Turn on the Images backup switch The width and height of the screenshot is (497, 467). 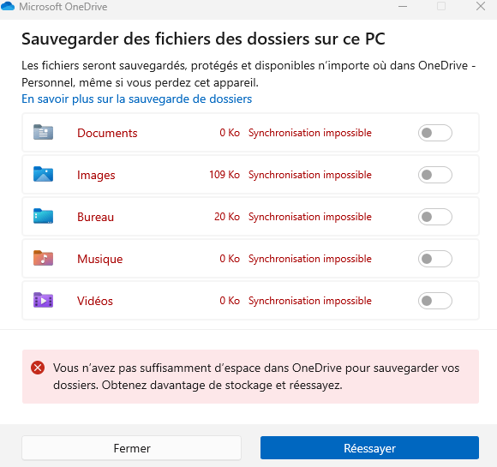pos(435,175)
